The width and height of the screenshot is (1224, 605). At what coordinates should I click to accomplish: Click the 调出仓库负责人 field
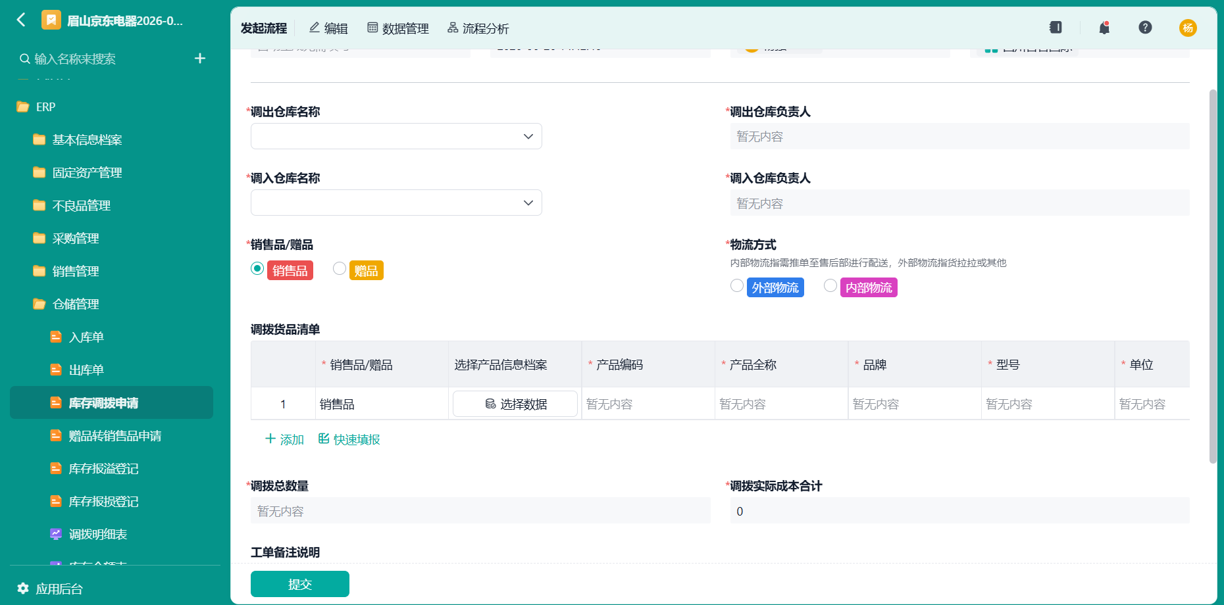(959, 136)
